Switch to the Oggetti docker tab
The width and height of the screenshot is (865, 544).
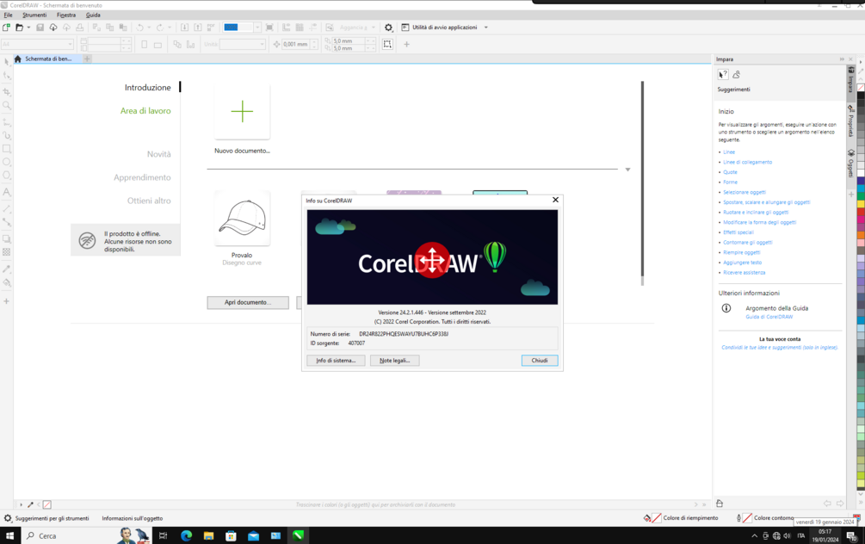pos(851,164)
